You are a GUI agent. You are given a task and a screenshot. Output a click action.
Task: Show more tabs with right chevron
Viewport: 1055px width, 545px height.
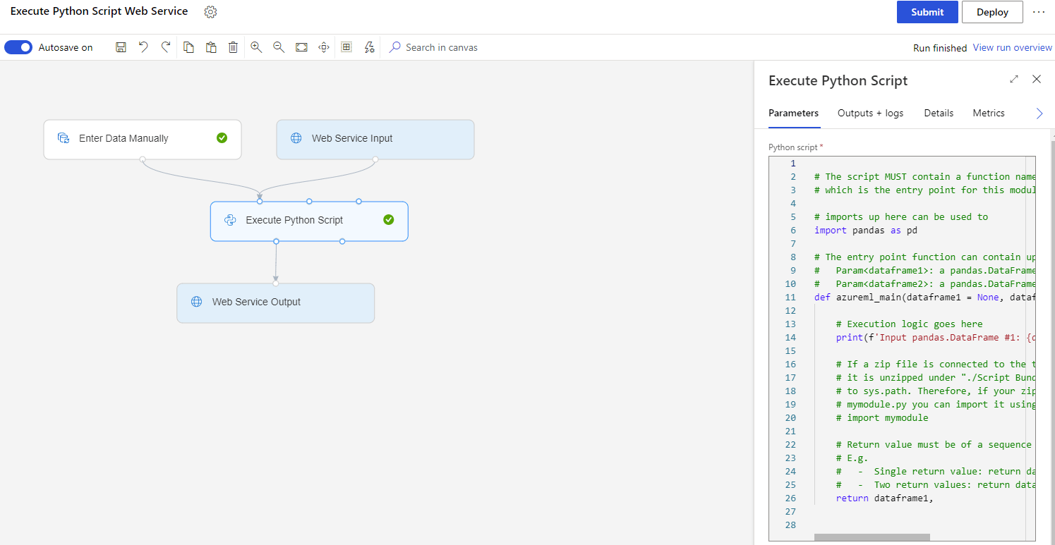[x=1039, y=113]
